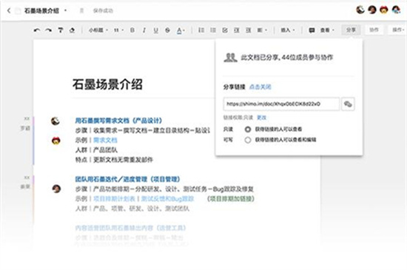Image resolution: width=407 pixels, height=270 pixels.
Task: Toggle bold formatting
Action: (132, 30)
